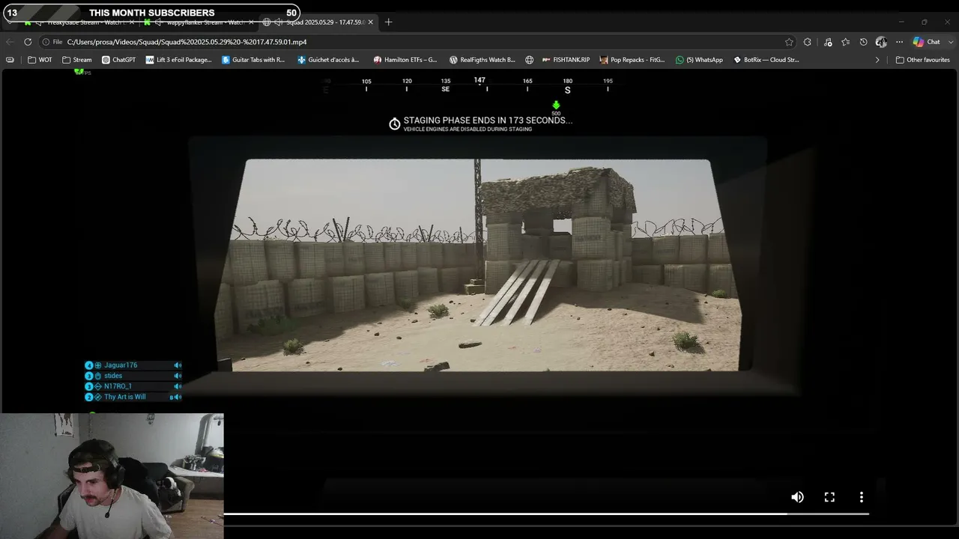This screenshot has height=539, width=959.
Task: Open the RealFigths Watch bookmark
Action: point(482,60)
